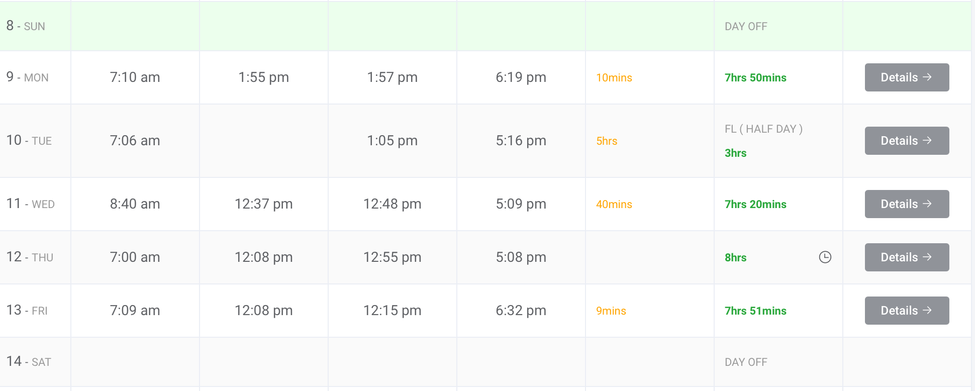
Task: Show Details for Thursday the 12th
Action: 907,257
